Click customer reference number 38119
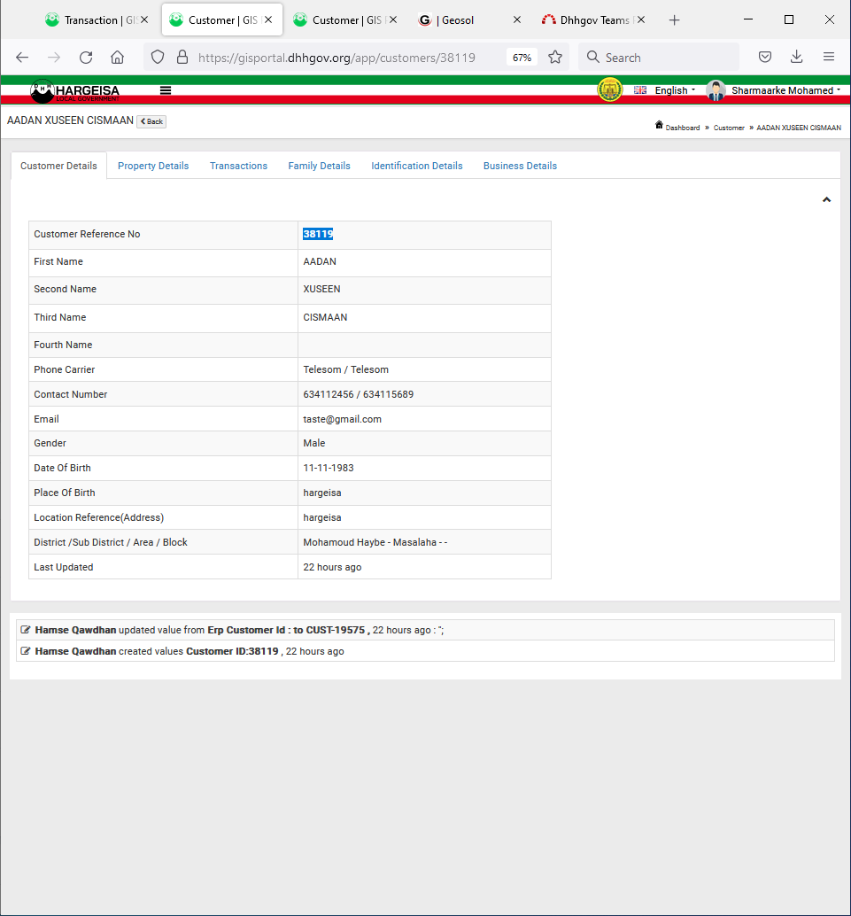The height and width of the screenshot is (916, 851). point(318,234)
